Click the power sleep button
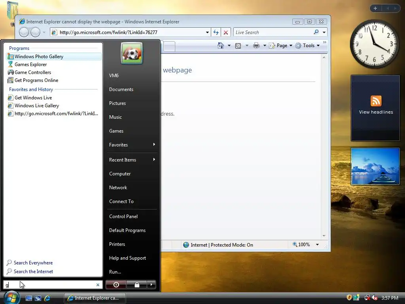Image resolution: width=405 pixels, height=304 pixels. [x=116, y=285]
